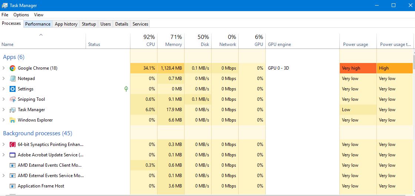Open the Options menu
Image resolution: width=415 pixels, height=196 pixels.
21,15
